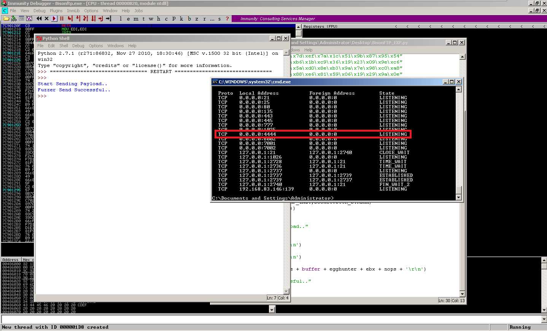Screen dimensions: 547x331
Task: Click cmd.exe title bar system icon
Action: [x=215, y=82]
